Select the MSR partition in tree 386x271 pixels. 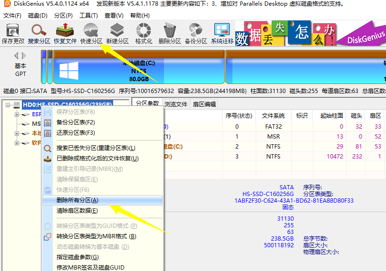pyautogui.click(x=36, y=123)
